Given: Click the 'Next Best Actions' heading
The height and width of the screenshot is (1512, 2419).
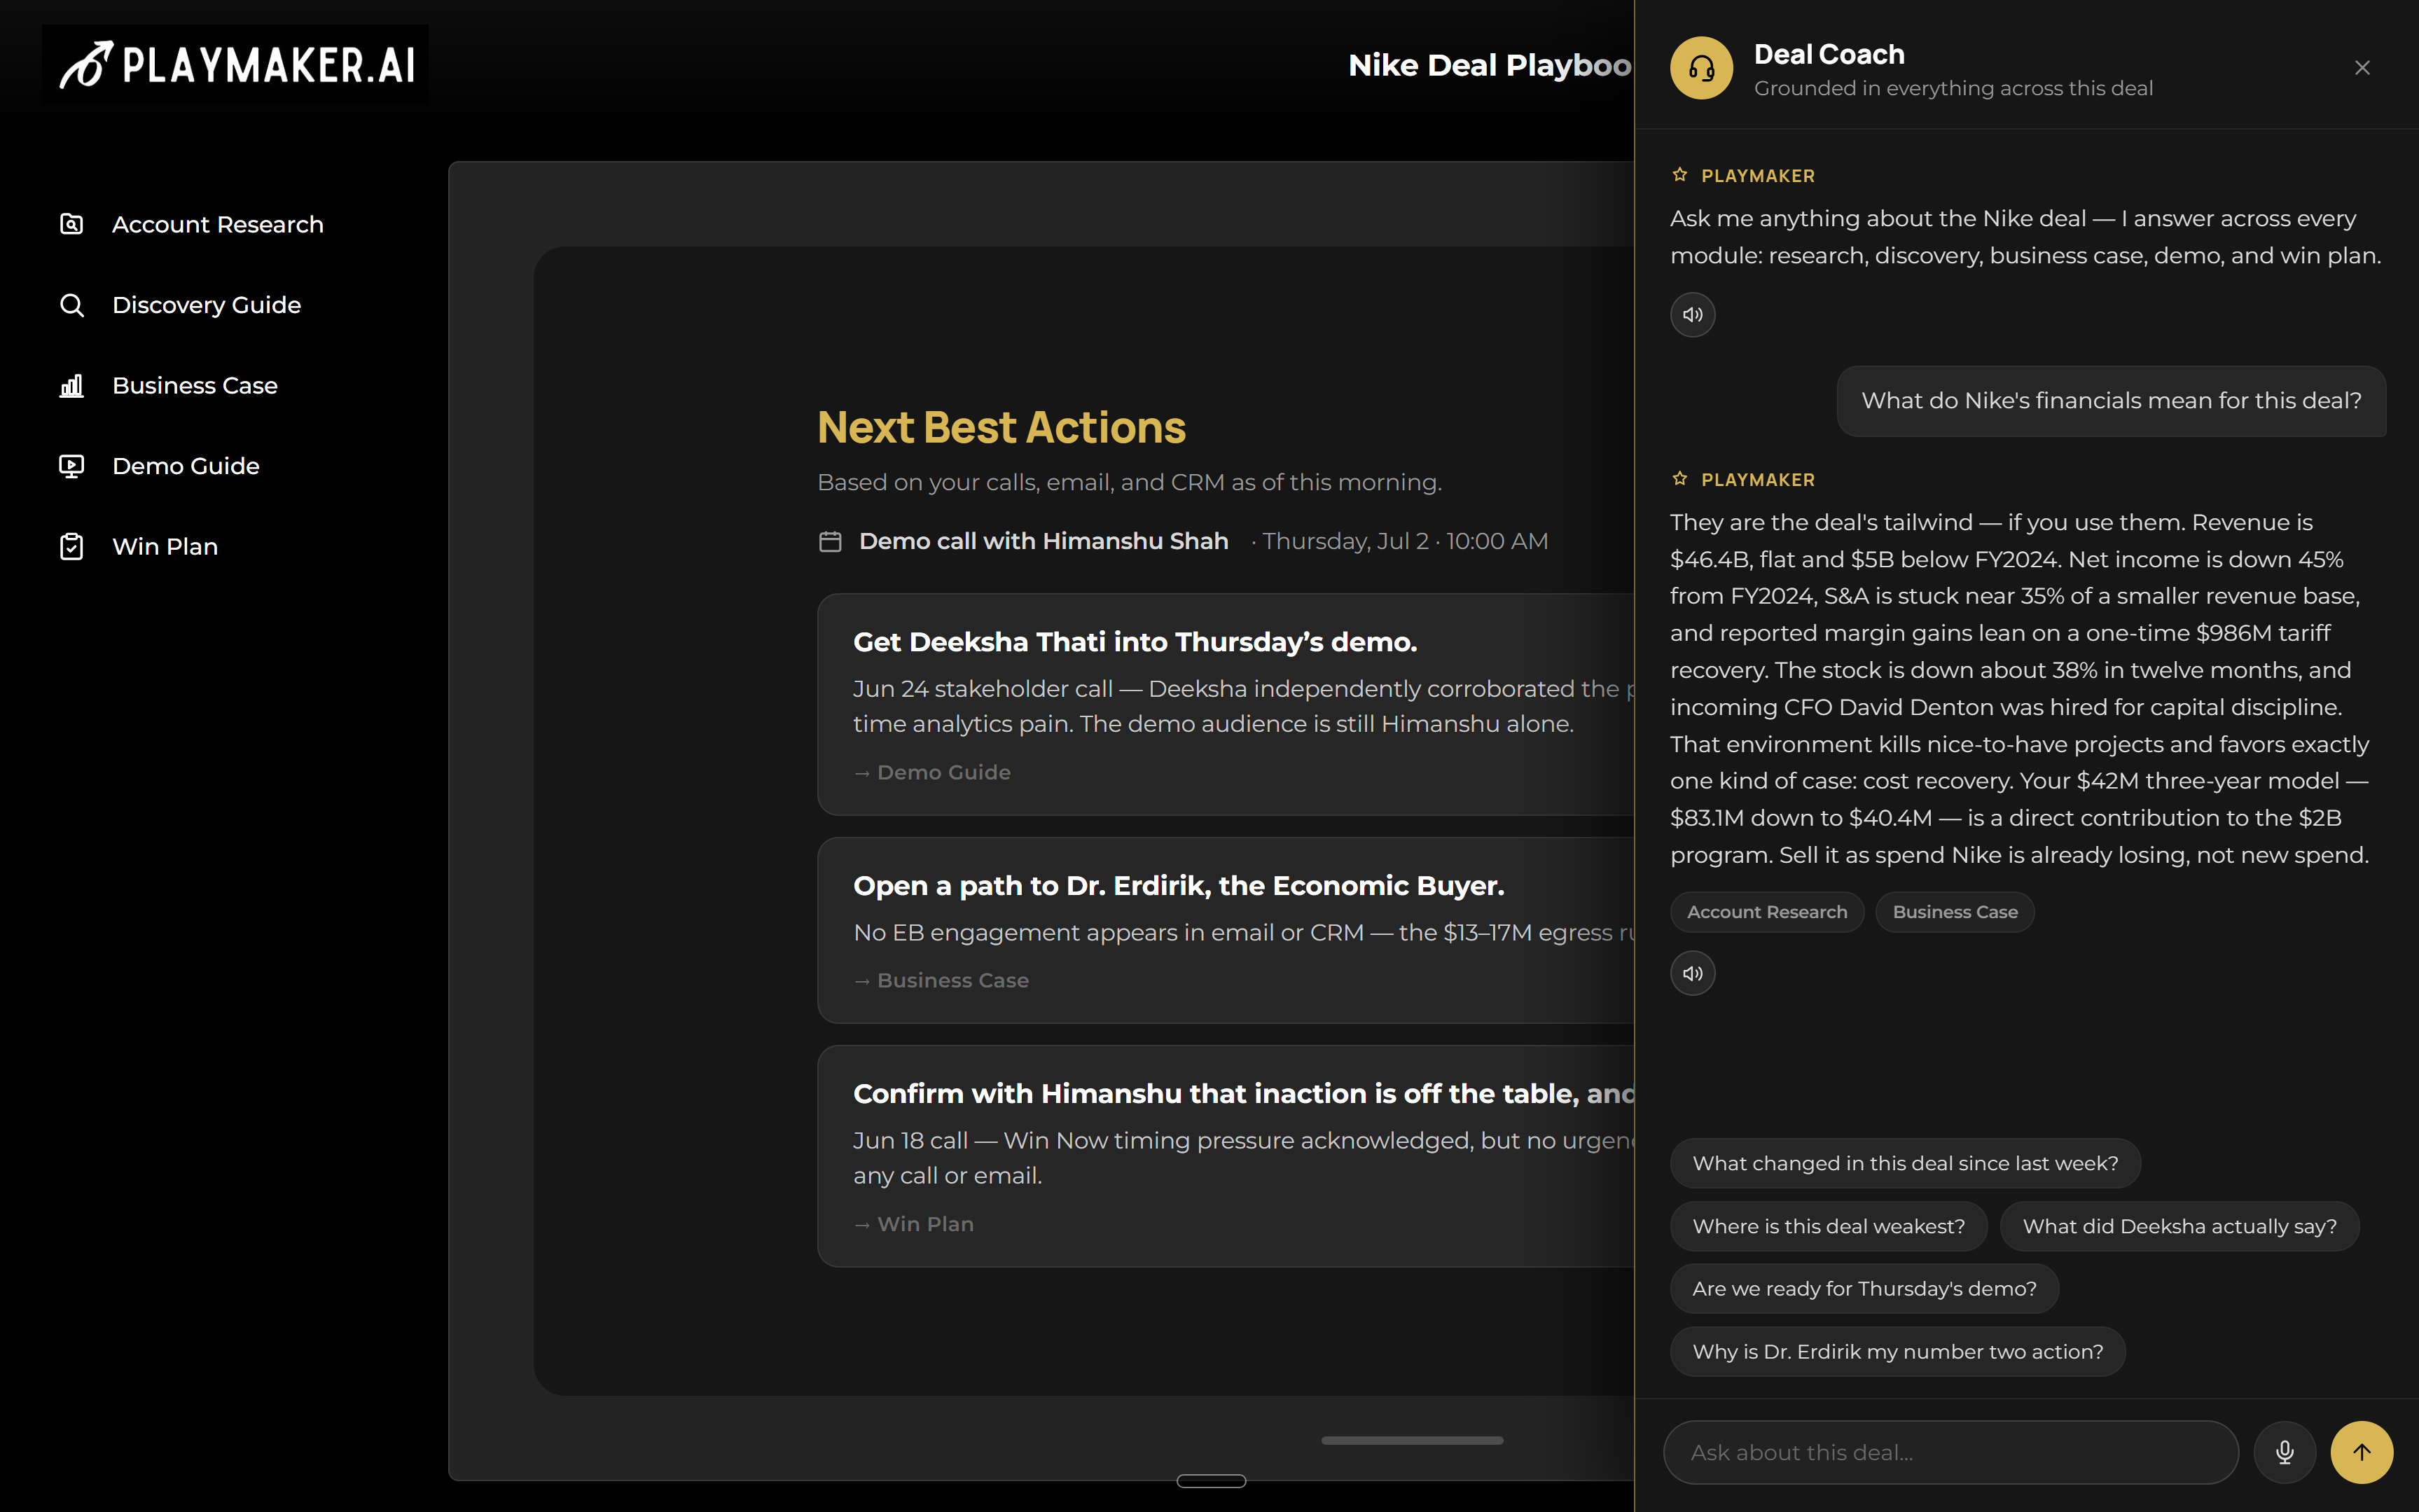Looking at the screenshot, I should pos(1001,427).
